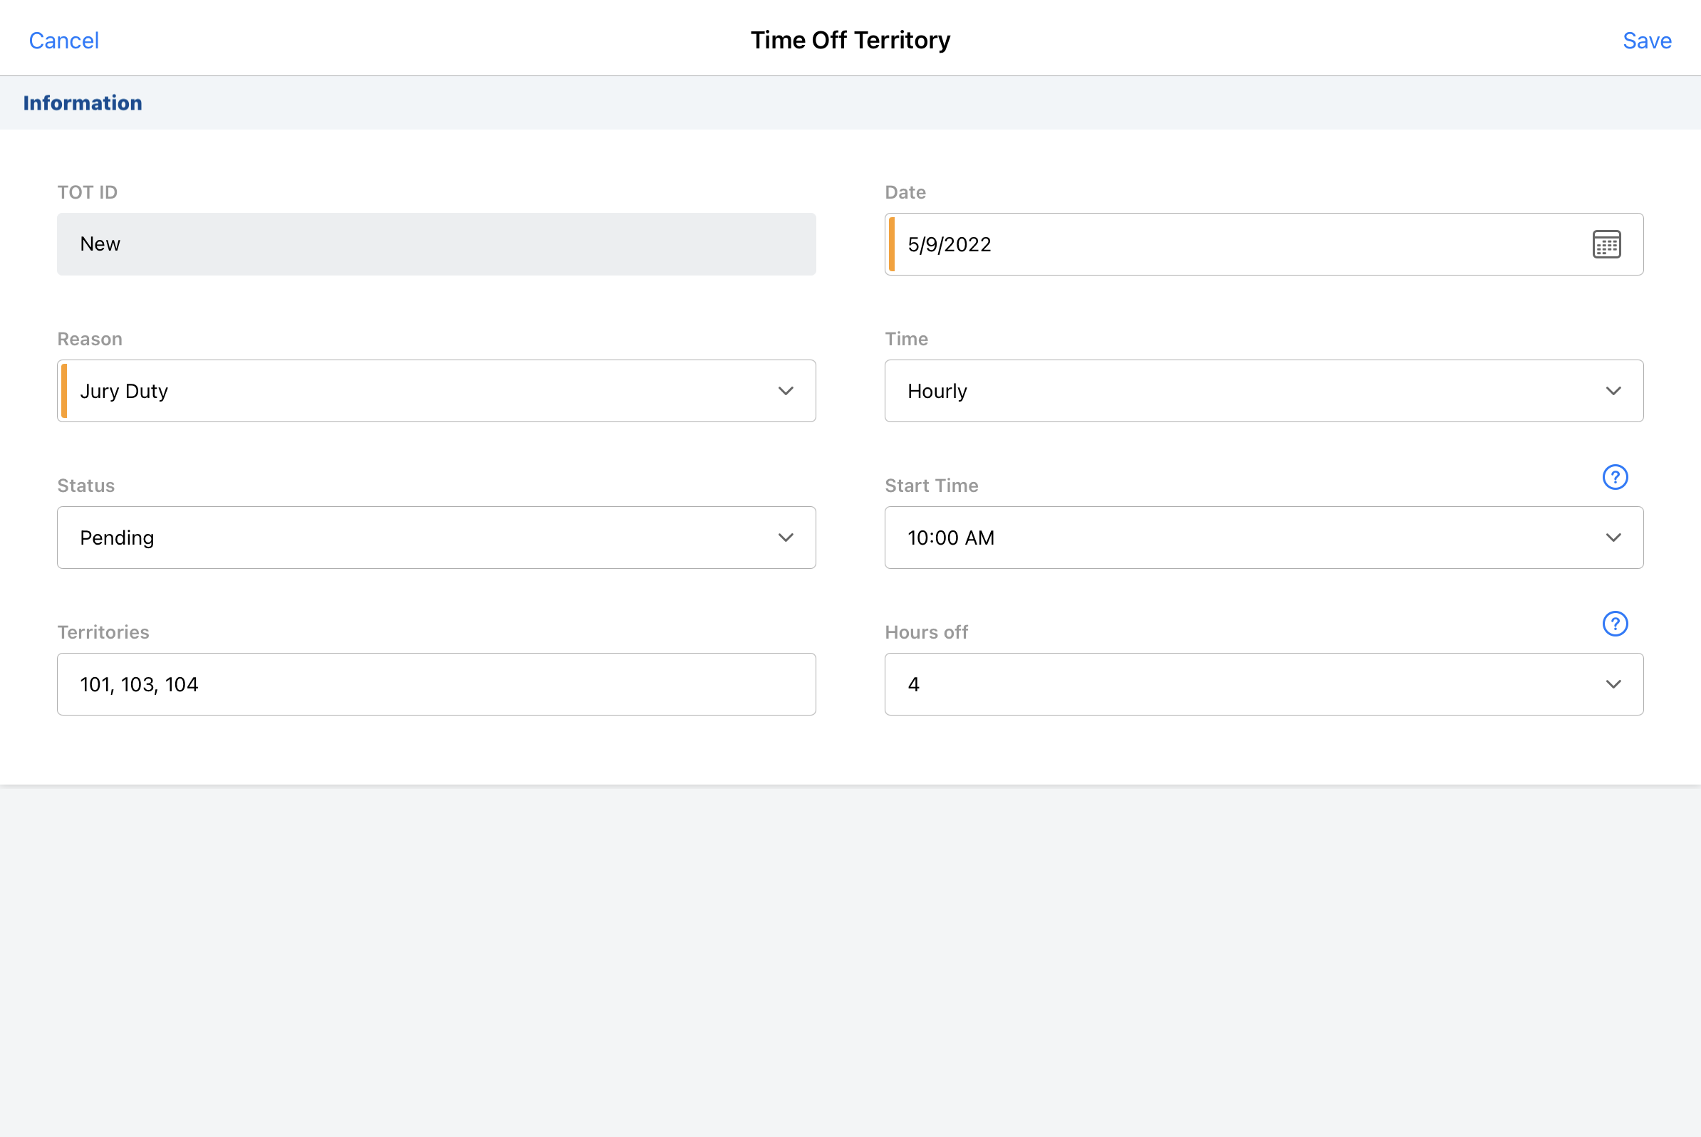Click the Information section header
The image size is (1701, 1137).
(83, 103)
